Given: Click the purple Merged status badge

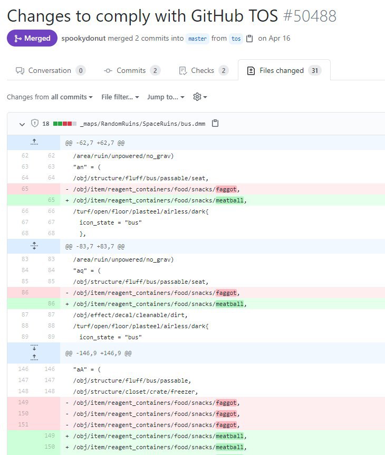Looking at the screenshot, I should point(32,38).
